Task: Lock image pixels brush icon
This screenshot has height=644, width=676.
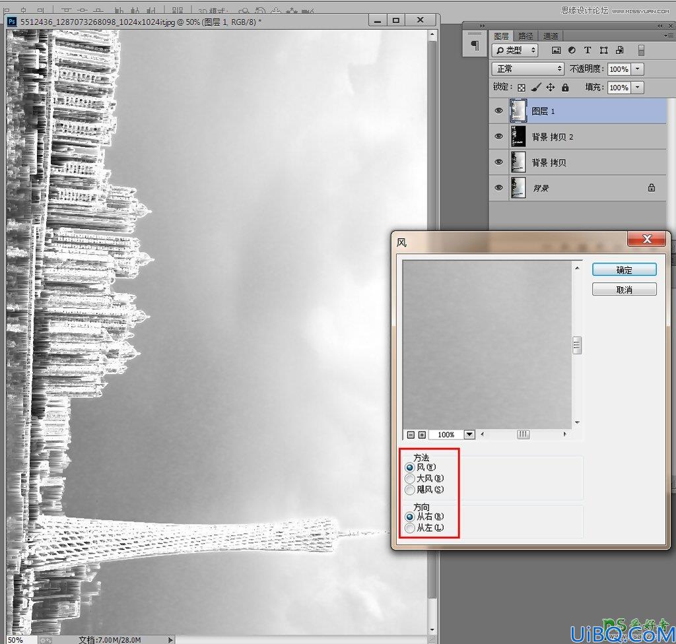Action: (x=536, y=88)
